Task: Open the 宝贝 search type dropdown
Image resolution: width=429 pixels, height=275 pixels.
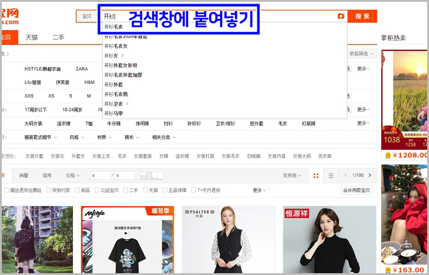Action: (x=87, y=16)
